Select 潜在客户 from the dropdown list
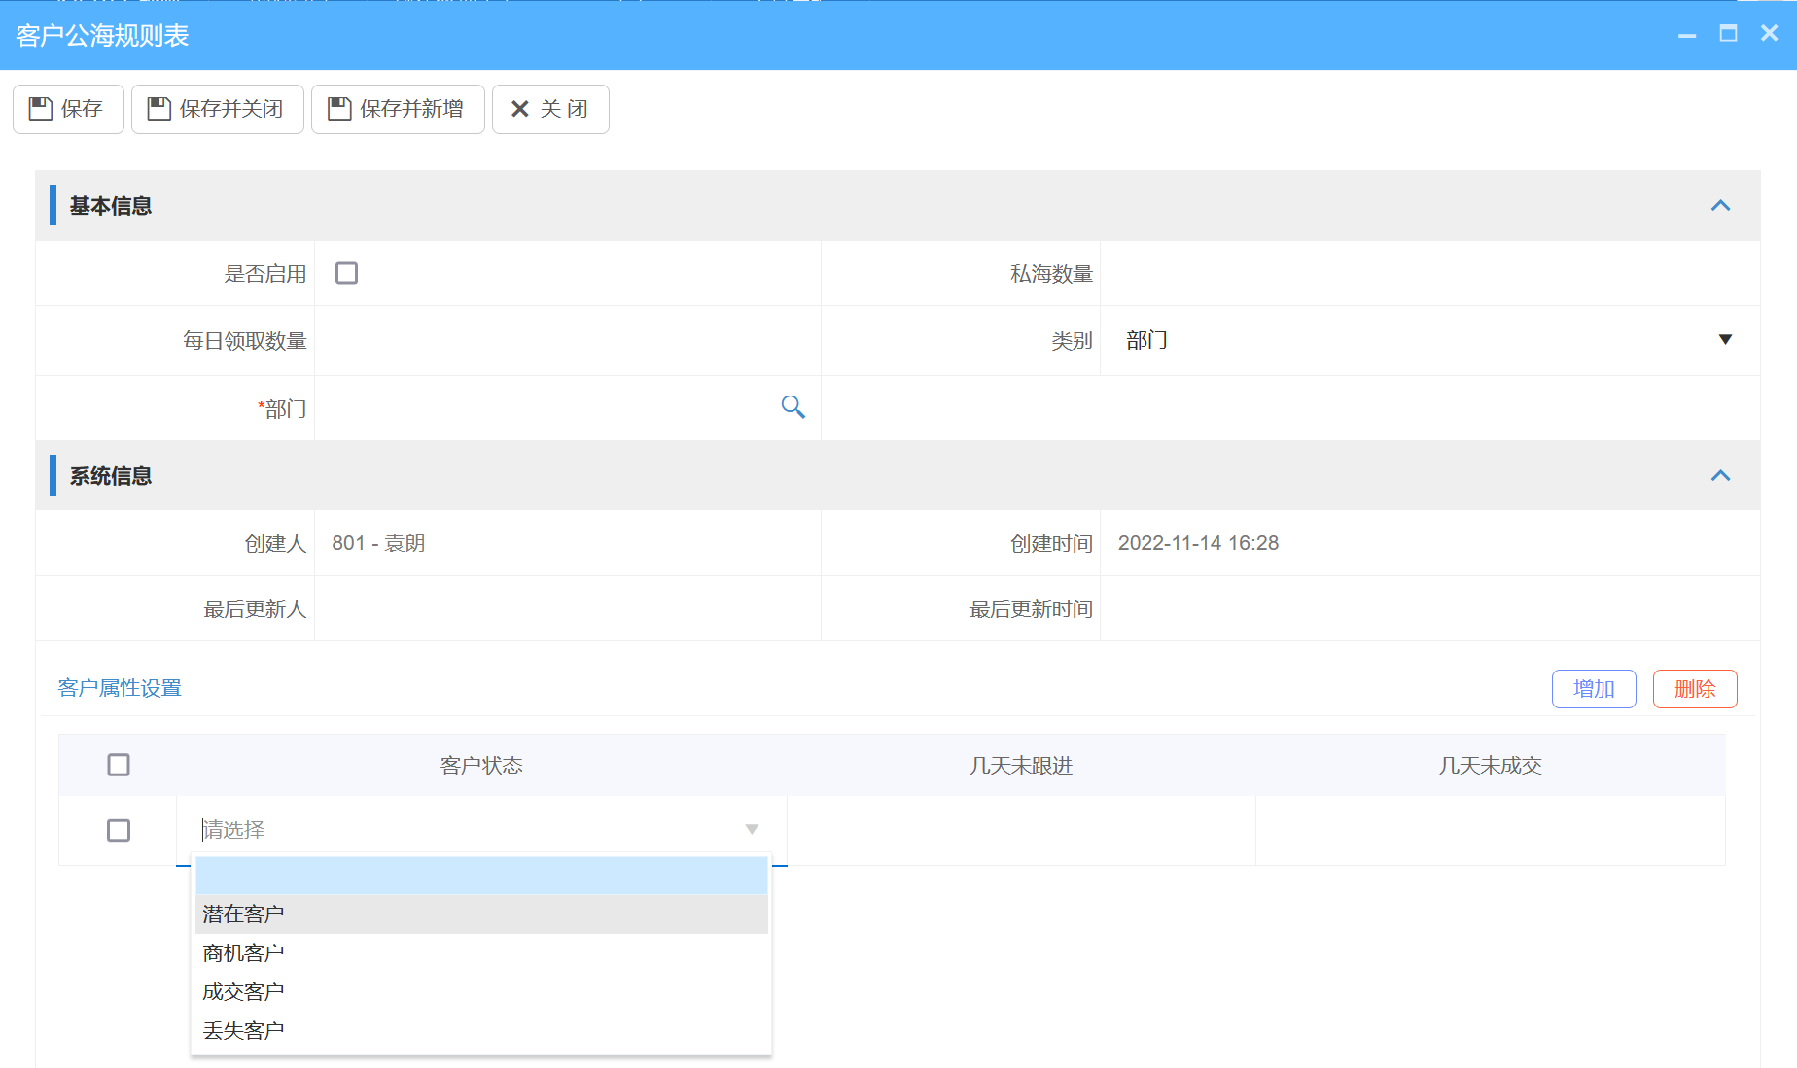Viewport: 1797px width, 1068px height. pyautogui.click(x=243, y=913)
